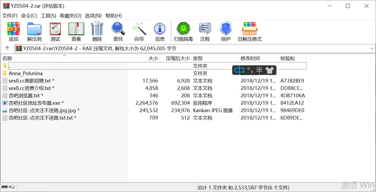Click the disk status icon in the status bar

pos(5,187)
